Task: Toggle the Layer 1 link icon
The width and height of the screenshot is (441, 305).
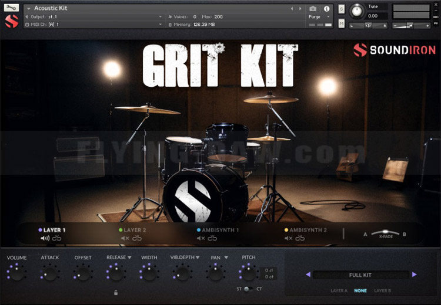Action: pyautogui.click(x=57, y=238)
